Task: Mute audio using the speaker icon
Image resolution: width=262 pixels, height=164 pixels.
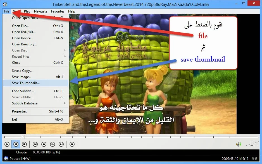Action: click(239, 144)
